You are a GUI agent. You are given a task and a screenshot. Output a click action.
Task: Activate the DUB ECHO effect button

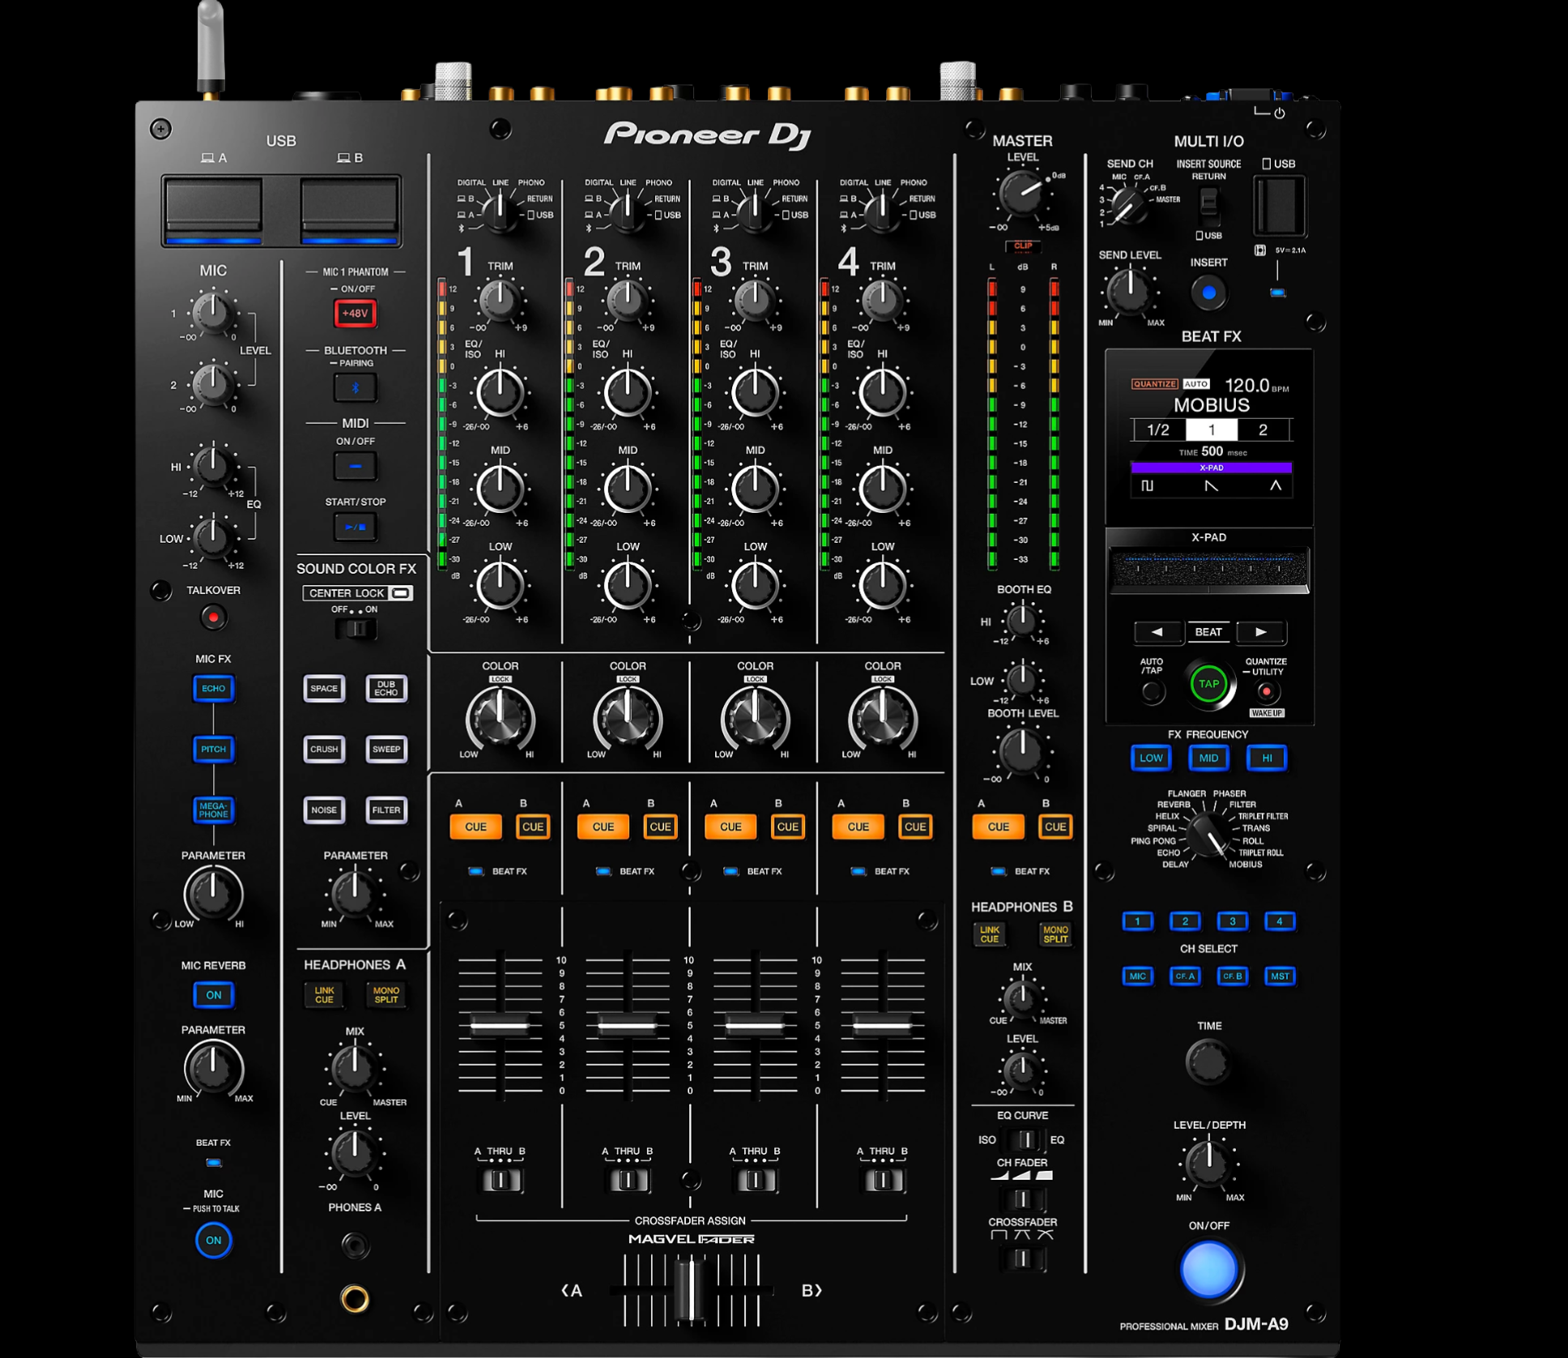[386, 689]
